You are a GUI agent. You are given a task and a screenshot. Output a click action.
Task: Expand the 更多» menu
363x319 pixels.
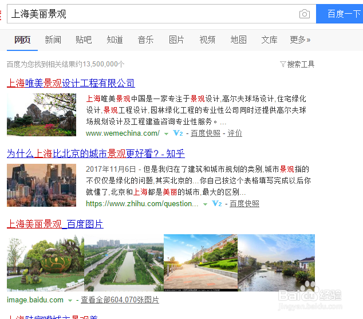click(300, 40)
